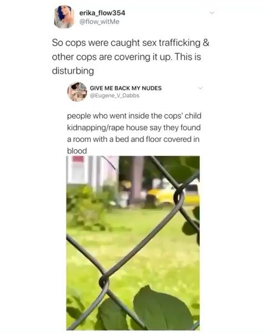Open the @Eugene_V_Dabbs handle link
The width and height of the screenshot is (266, 333).
(115, 95)
